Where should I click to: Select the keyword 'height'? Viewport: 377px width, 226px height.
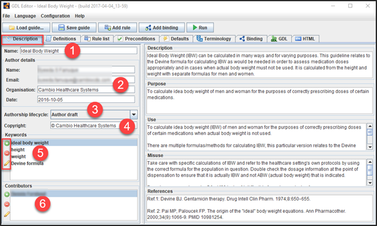click(74, 150)
